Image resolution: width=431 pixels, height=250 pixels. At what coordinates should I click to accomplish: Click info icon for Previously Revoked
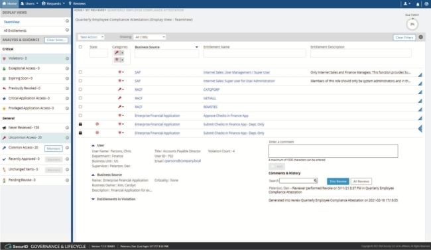pyautogui.click(x=67, y=89)
